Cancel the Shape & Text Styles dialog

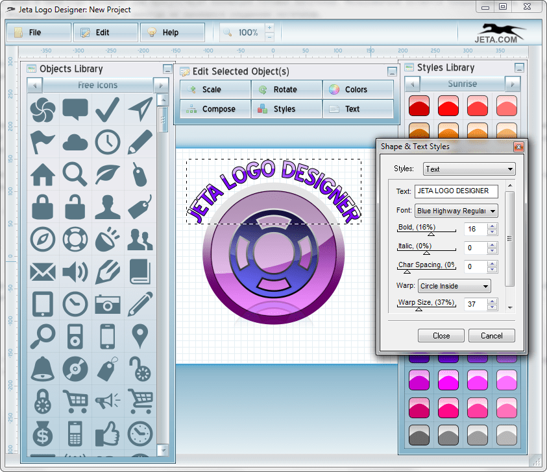(x=492, y=336)
